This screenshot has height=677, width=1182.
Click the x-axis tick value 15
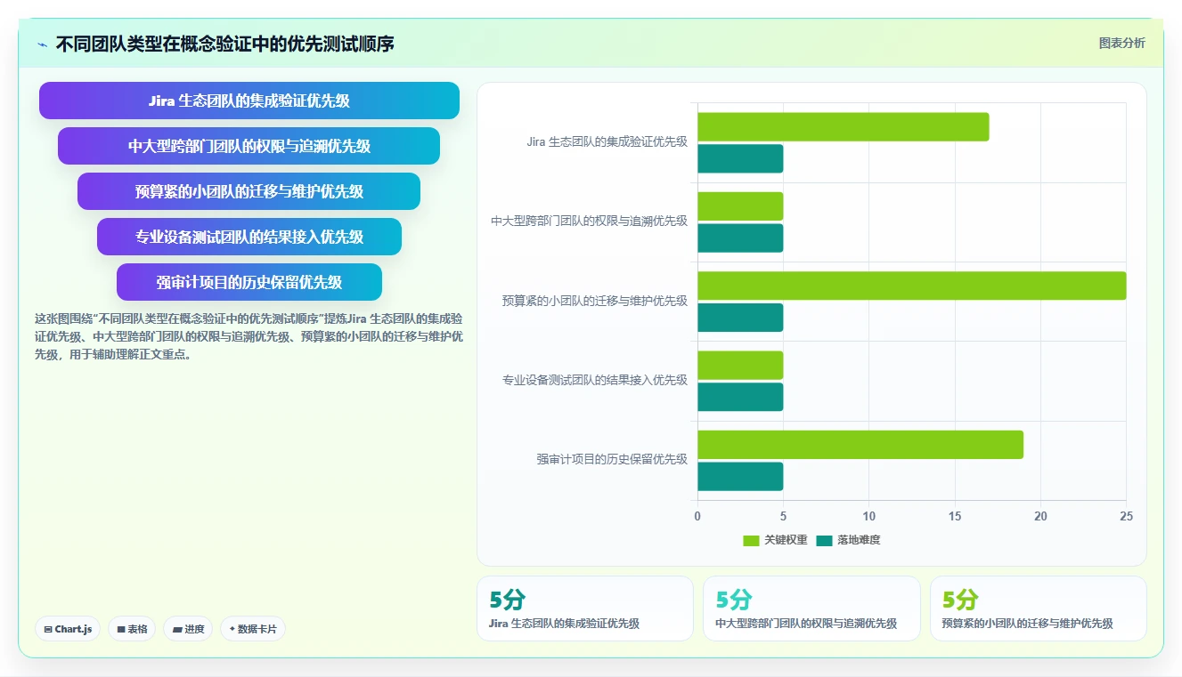955,516
